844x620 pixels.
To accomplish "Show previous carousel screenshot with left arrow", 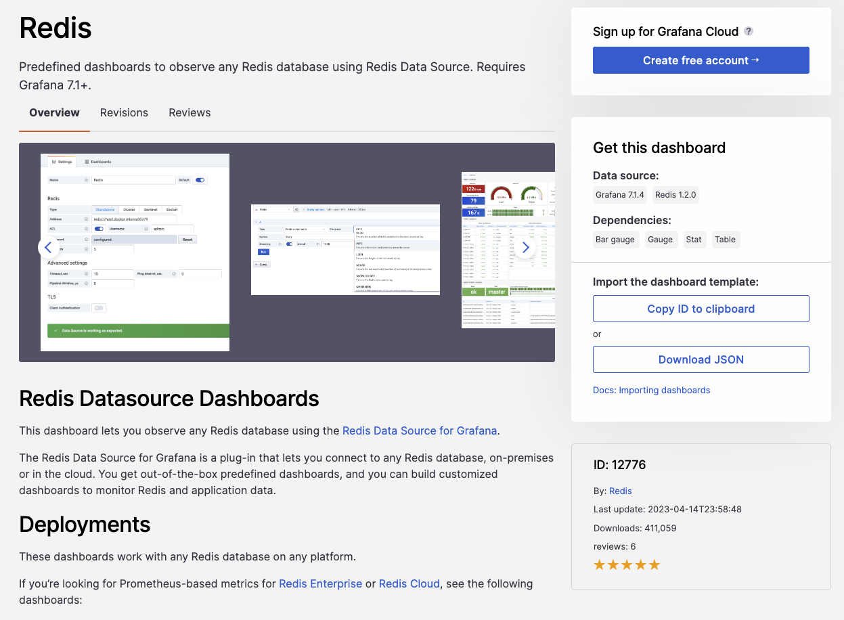I will point(48,248).
